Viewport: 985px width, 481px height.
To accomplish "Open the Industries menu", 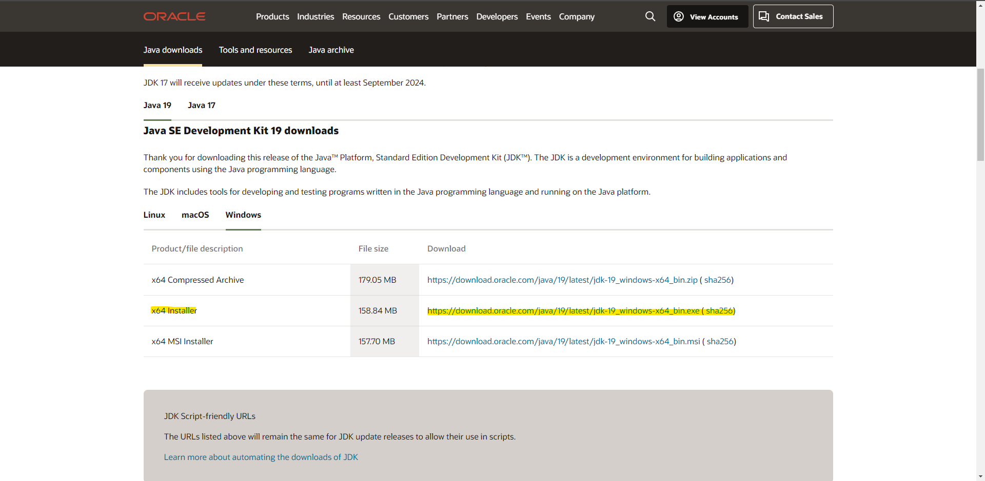I will tap(316, 16).
